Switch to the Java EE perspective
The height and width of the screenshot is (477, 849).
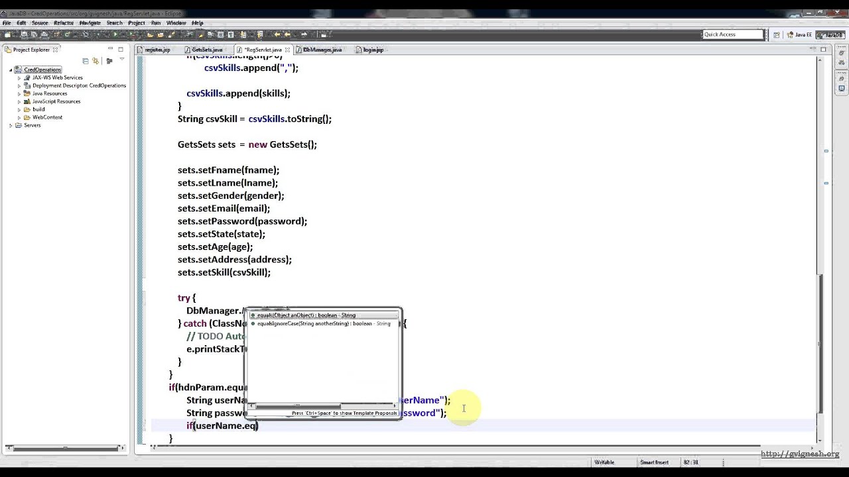point(799,34)
